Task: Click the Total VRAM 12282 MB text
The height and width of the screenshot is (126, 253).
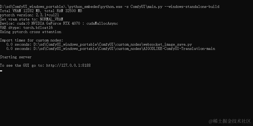Action: pos(21,11)
